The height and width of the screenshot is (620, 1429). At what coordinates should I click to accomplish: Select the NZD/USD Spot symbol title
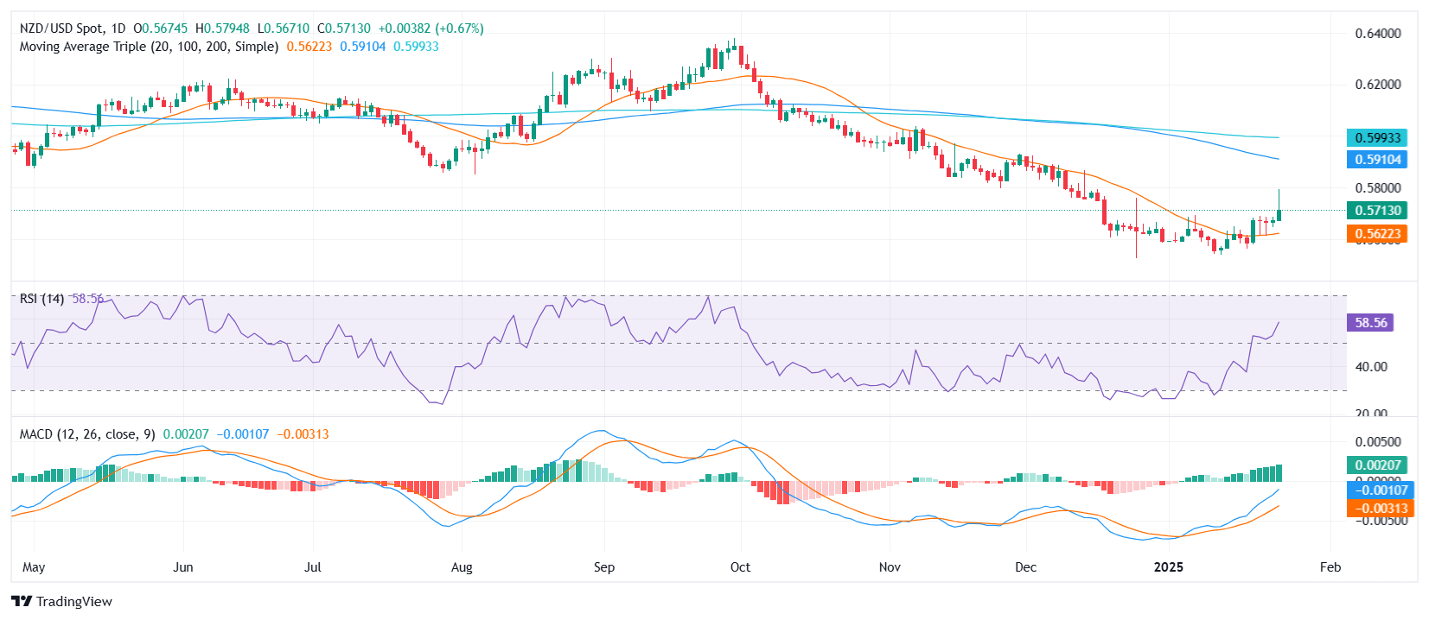(61, 28)
